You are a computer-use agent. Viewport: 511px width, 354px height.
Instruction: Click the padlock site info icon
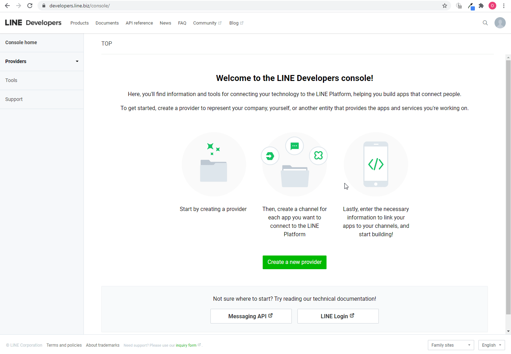44,6
